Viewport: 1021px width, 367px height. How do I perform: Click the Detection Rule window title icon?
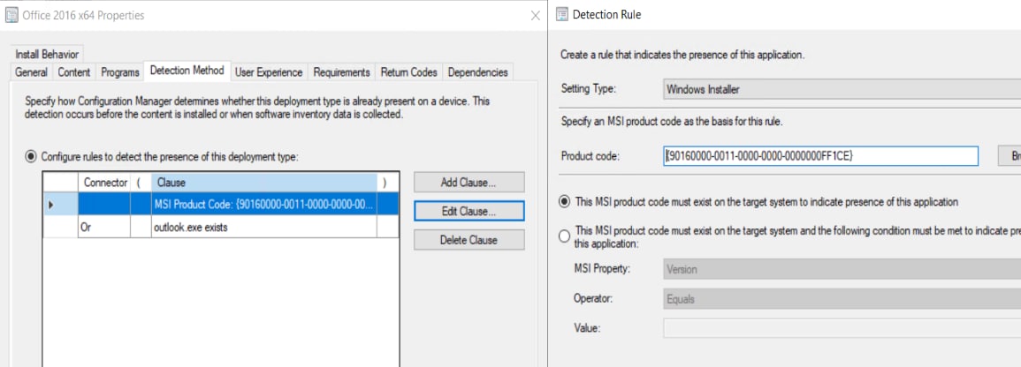pos(561,14)
